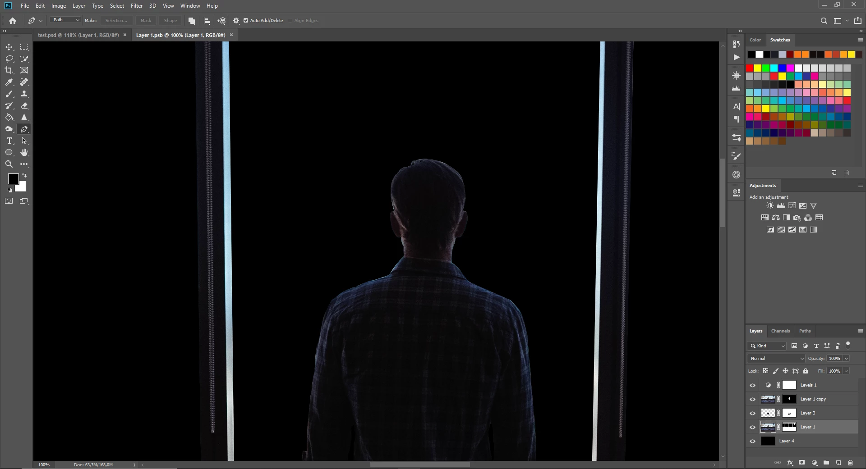
Task: Open the Fill slider dropdown arrow
Action: [846, 371]
